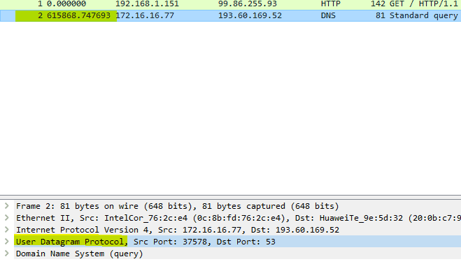This screenshot has width=461, height=264.
Task: Expand Domain Name System query node
Action: (7, 253)
